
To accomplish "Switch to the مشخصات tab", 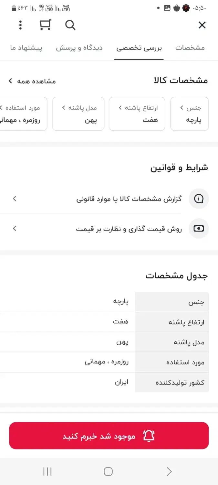I will click(x=191, y=48).
